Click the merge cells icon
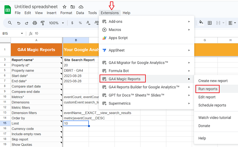238x147 pixels. [218, 23]
